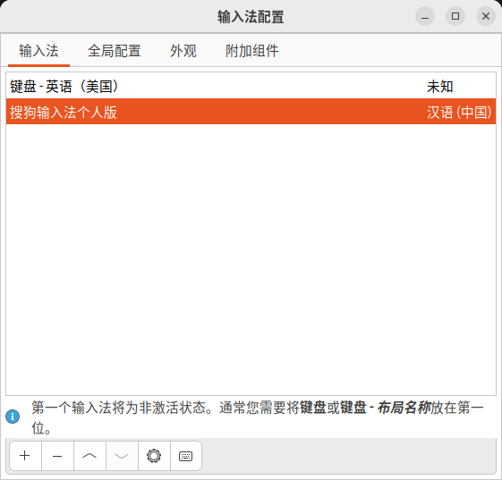Click the 未知 language cell

440,87
